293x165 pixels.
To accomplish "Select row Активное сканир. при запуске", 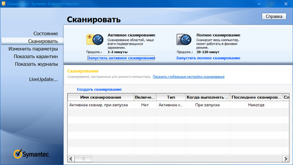I will pos(178,105).
